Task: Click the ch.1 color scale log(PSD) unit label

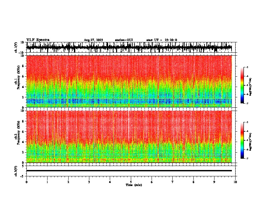Action: coord(250,87)
